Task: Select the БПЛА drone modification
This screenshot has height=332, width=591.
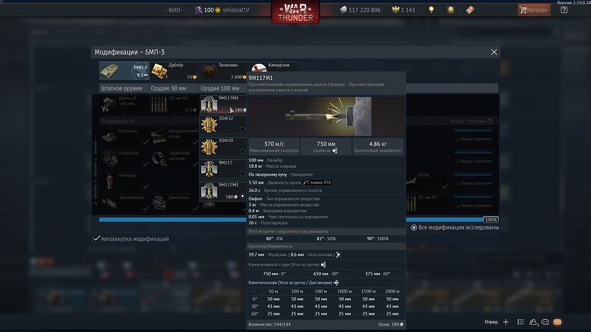Action: tap(427, 181)
